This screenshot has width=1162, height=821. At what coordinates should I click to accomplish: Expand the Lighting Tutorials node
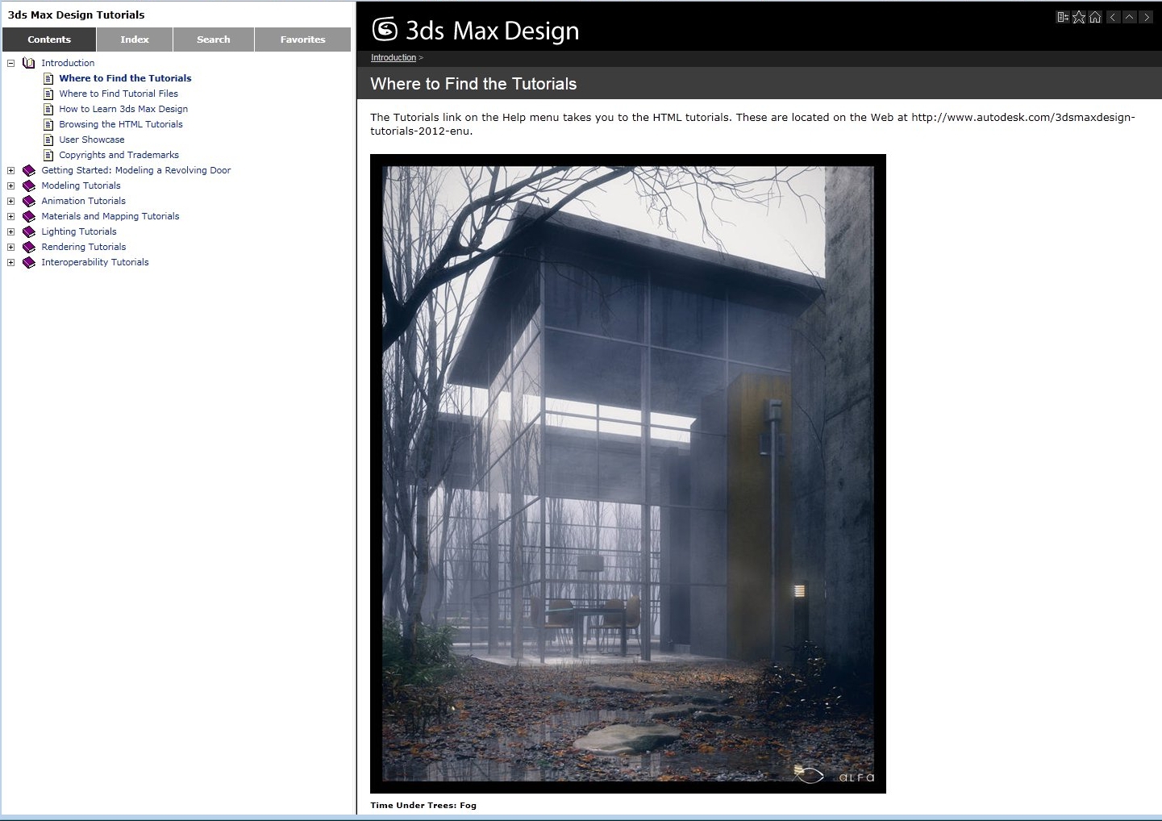coord(10,231)
